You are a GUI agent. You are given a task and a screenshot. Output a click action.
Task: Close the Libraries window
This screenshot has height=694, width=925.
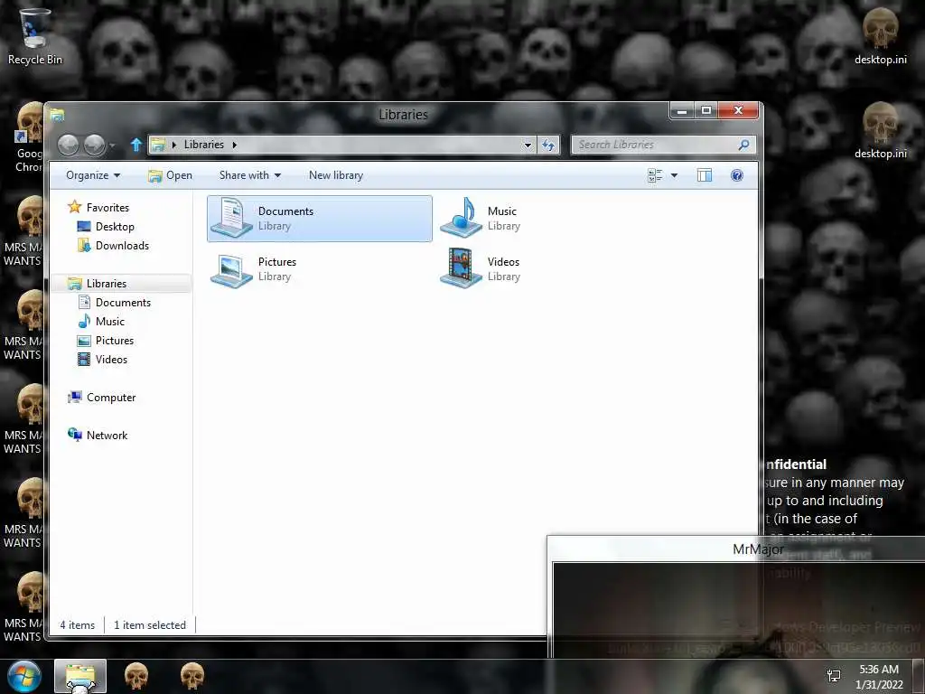[x=738, y=110]
